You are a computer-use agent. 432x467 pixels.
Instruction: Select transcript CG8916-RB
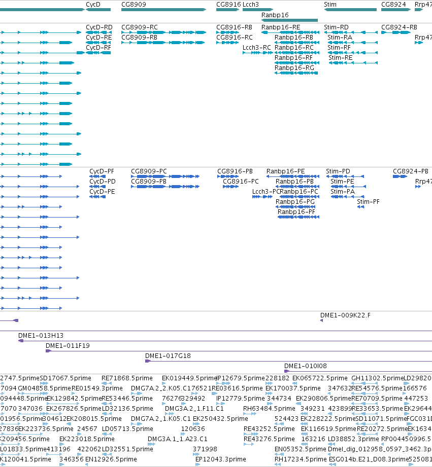[235, 27]
